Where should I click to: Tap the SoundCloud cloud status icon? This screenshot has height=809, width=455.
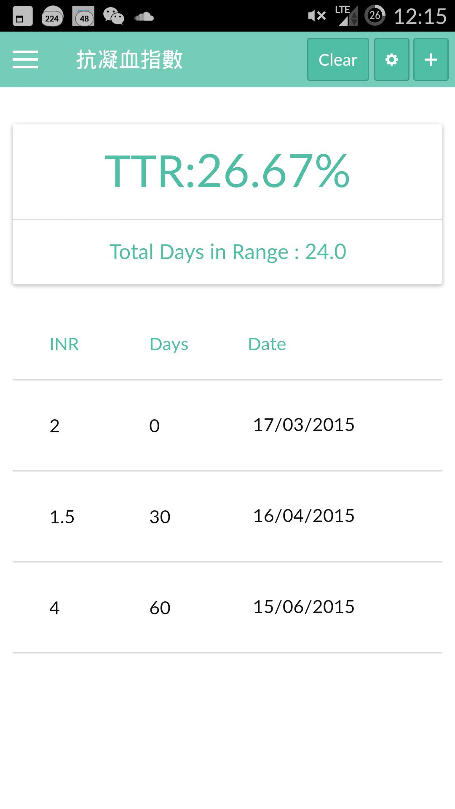[144, 17]
